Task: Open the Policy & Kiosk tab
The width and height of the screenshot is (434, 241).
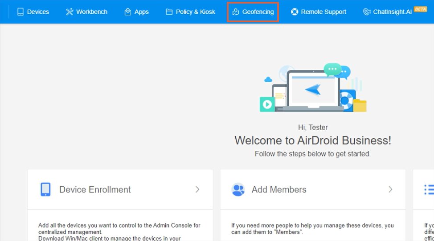Action: click(190, 12)
